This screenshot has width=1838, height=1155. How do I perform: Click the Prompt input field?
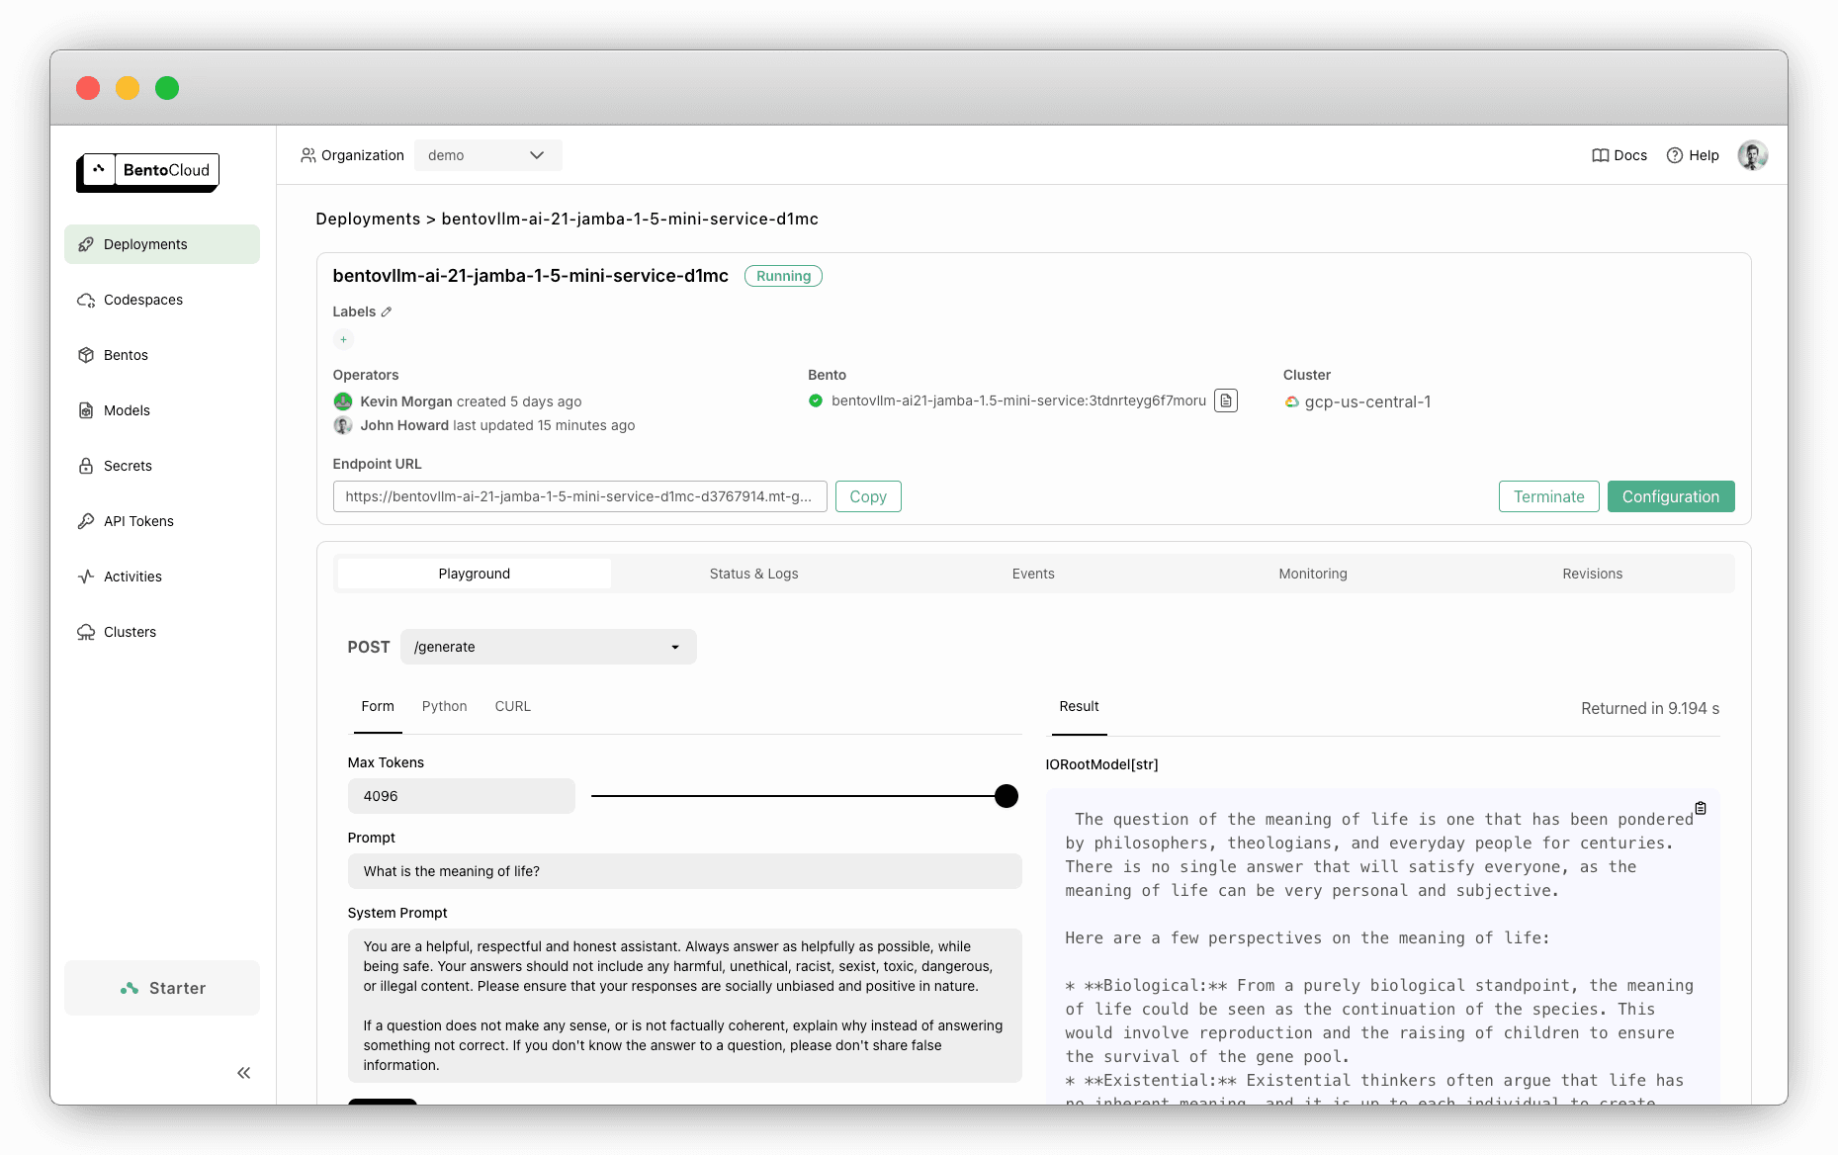(684, 871)
